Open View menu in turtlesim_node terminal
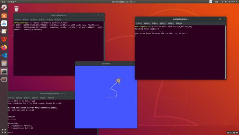239x135 pixels. (x=33, y=20)
